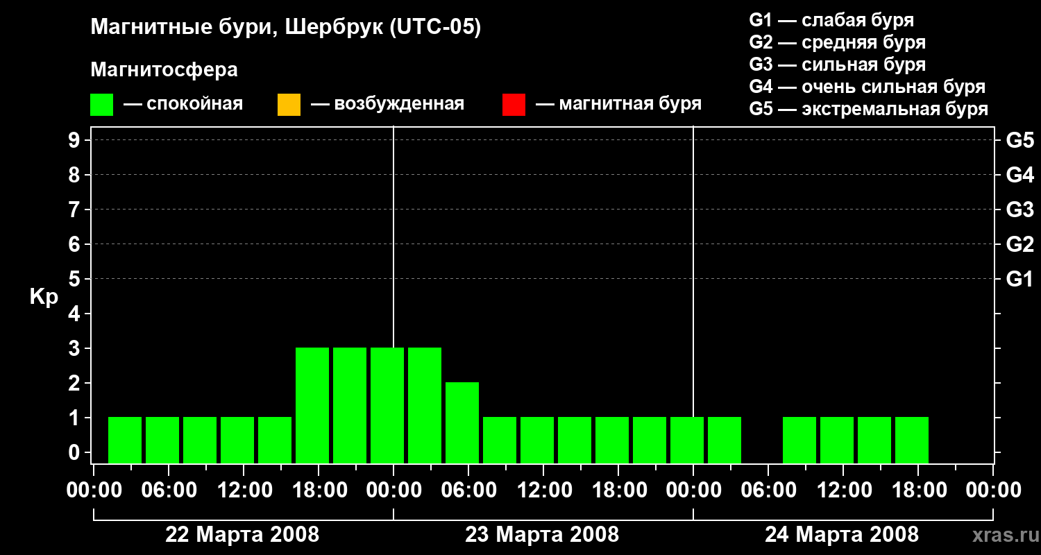This screenshot has width=1041, height=555.
Task: Click the only bar with Kp value 2
Action: tap(462, 422)
